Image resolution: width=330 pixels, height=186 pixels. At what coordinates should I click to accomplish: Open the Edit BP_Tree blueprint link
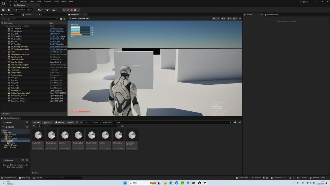[55, 42]
